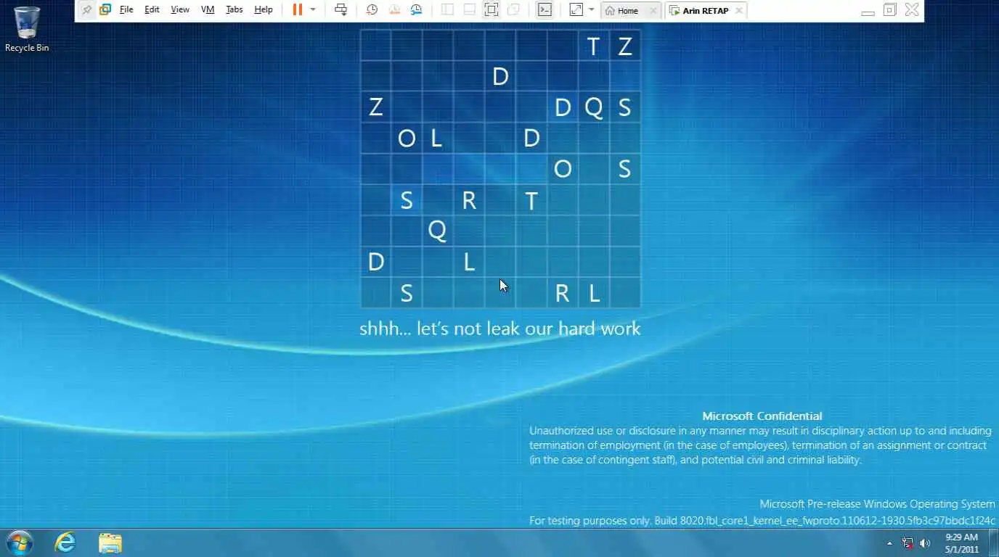Toggle the thumbnail bar view icon
Image resolution: width=999 pixels, height=557 pixels.
click(470, 10)
